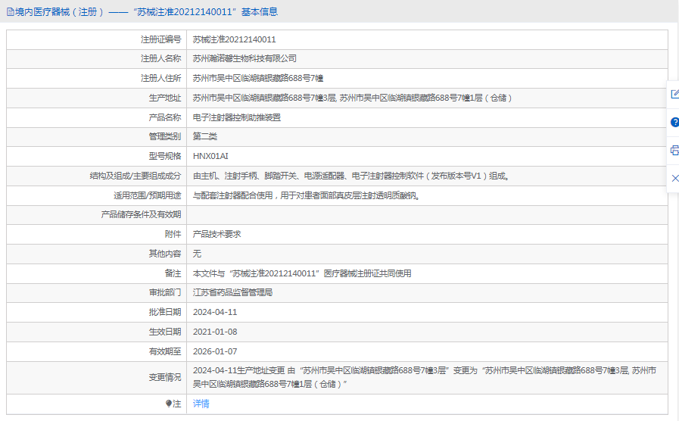Click the 注册人住所 row label
The height and width of the screenshot is (421, 679).
(x=160, y=79)
